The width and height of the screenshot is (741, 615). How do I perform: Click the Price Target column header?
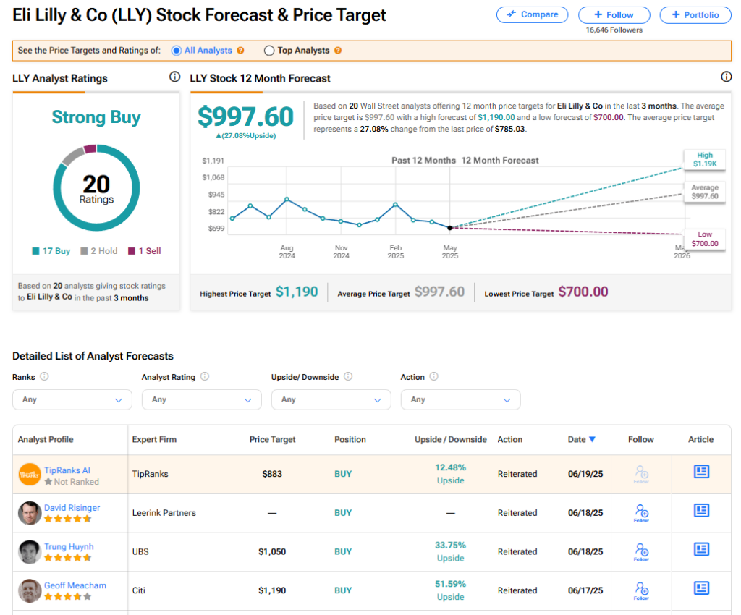tap(272, 439)
